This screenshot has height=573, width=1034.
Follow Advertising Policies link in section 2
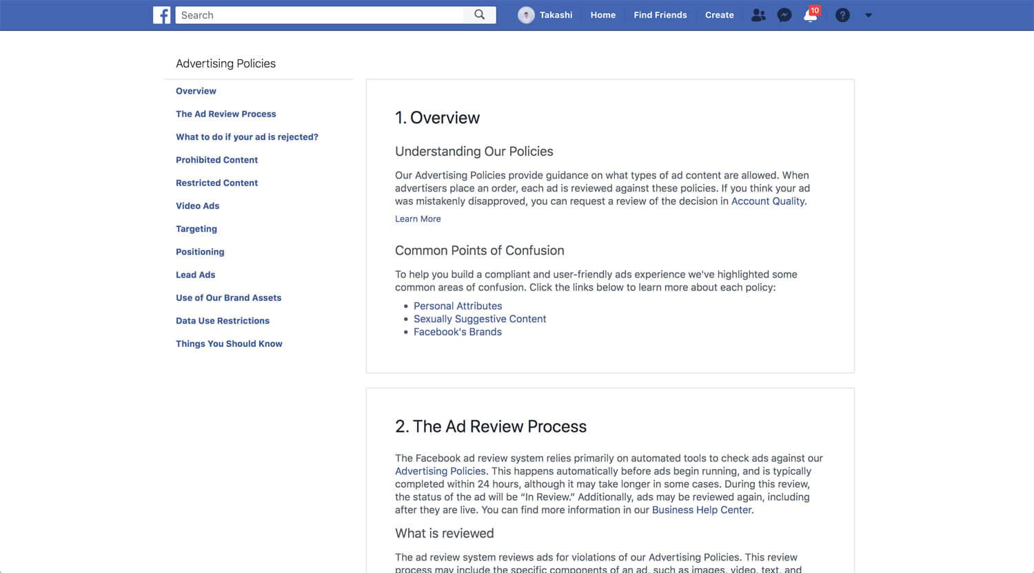point(440,471)
